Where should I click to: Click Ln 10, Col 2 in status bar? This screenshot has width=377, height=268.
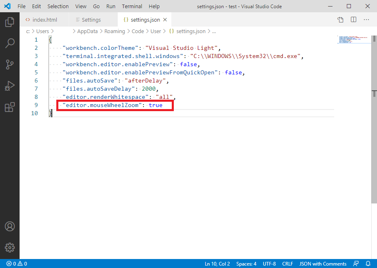point(217,264)
